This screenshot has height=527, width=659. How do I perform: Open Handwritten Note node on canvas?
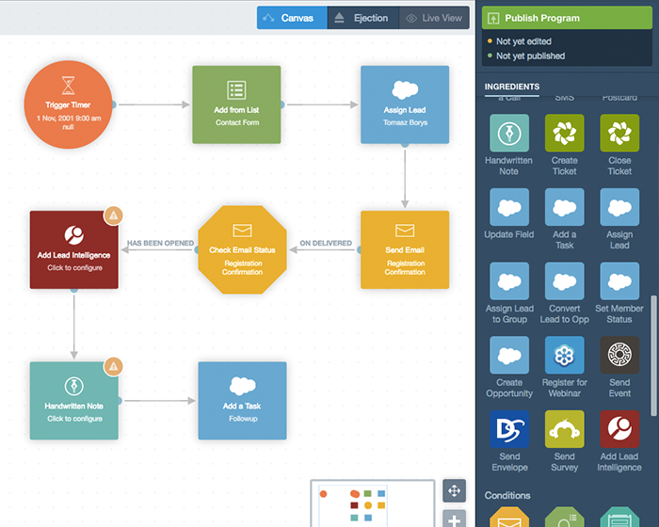point(74,401)
